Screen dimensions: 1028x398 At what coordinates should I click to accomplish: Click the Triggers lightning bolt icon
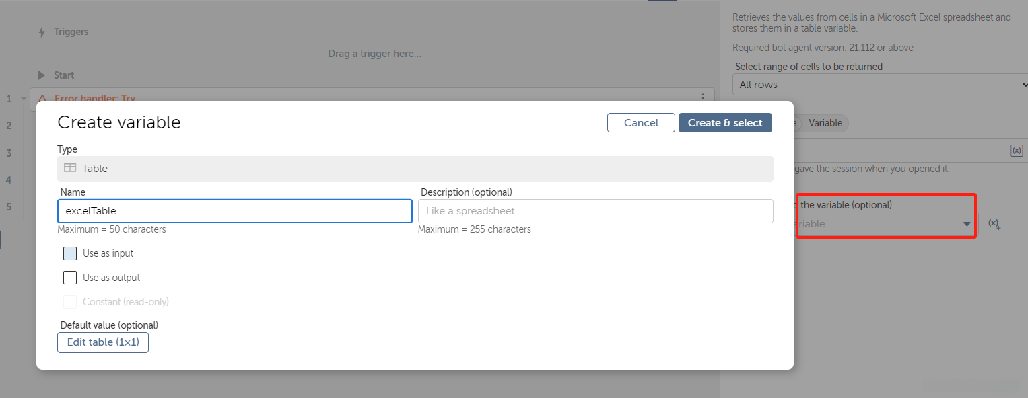click(x=42, y=32)
